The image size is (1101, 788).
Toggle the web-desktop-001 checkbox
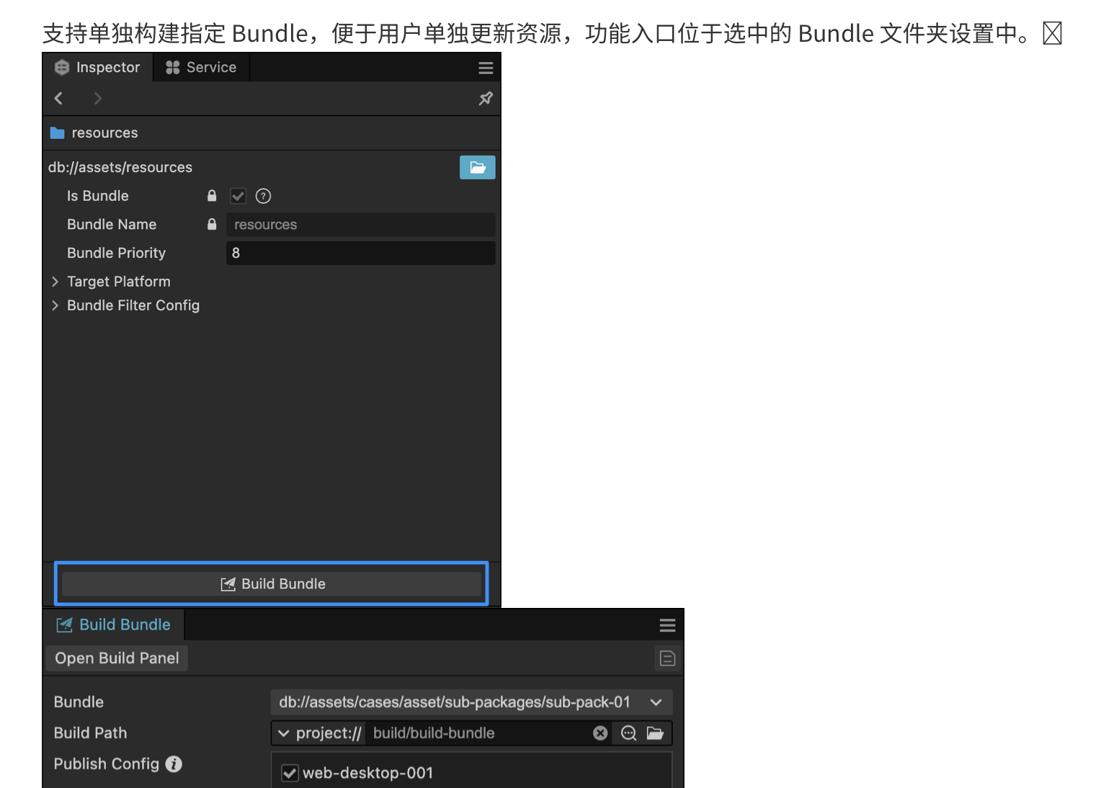tap(290, 773)
